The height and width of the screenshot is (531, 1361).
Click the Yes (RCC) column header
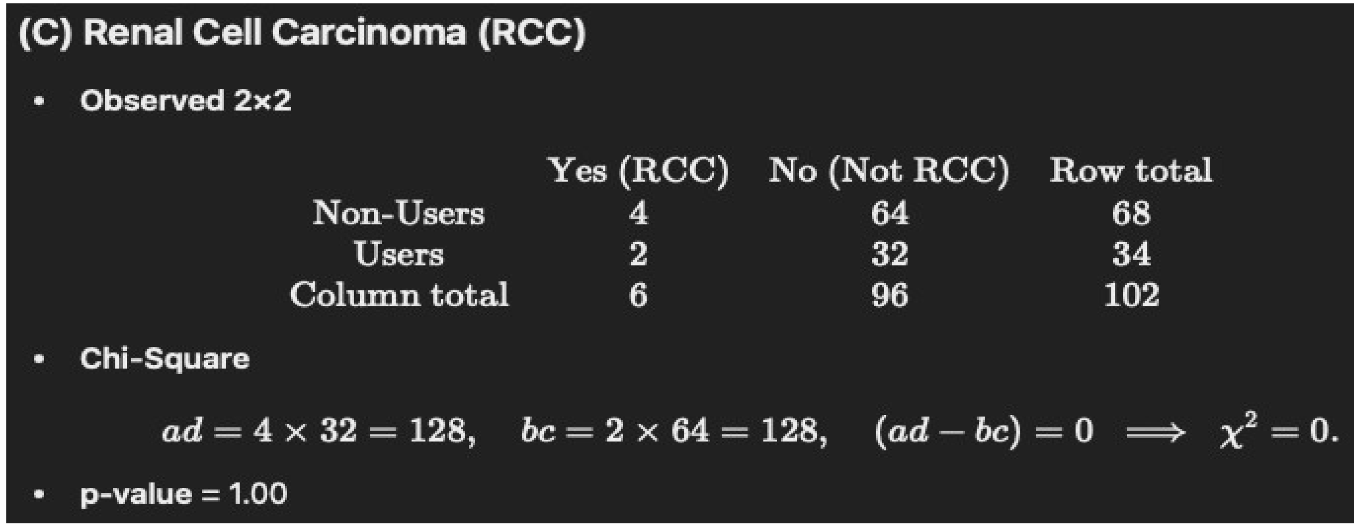(x=639, y=170)
